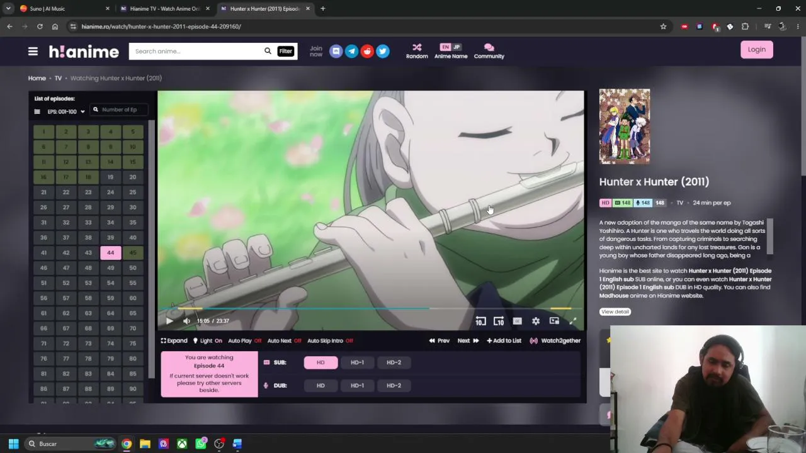Open the Windows Start menu
The height and width of the screenshot is (453, 806).
coord(13,444)
